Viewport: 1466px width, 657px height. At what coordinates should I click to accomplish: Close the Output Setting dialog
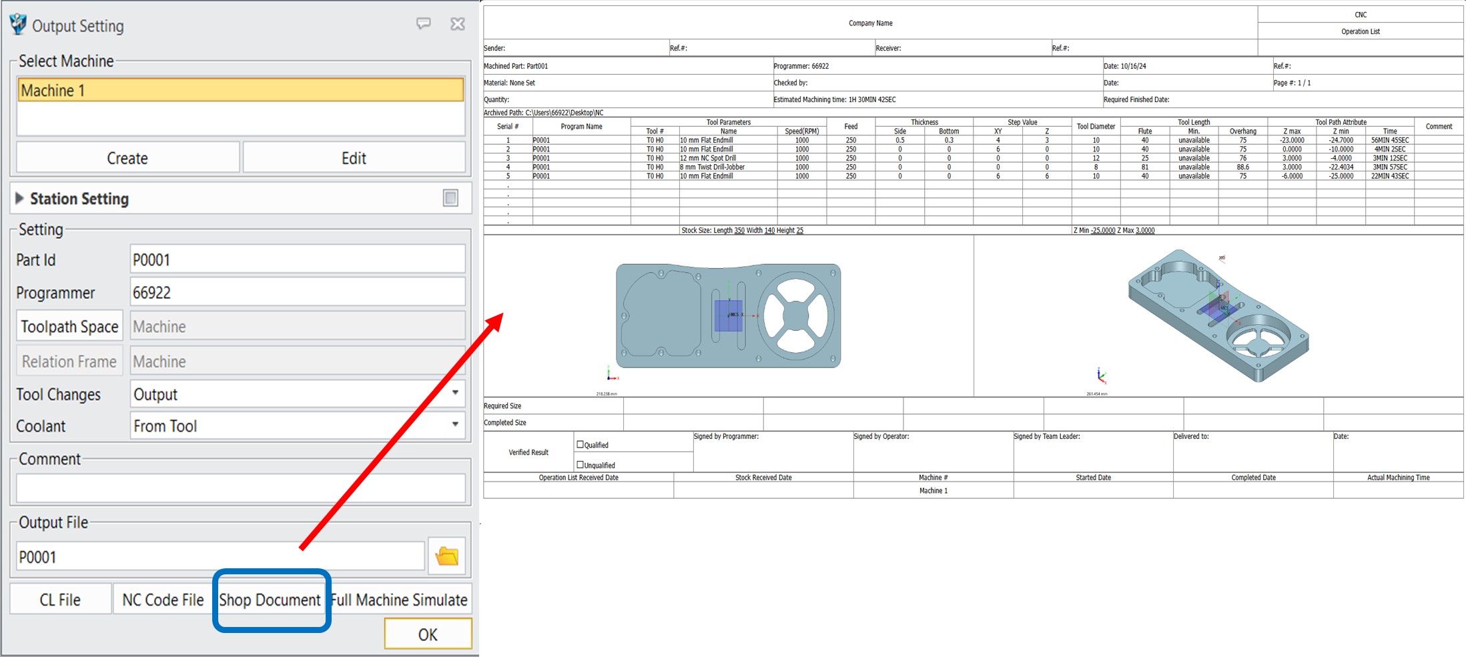(458, 24)
